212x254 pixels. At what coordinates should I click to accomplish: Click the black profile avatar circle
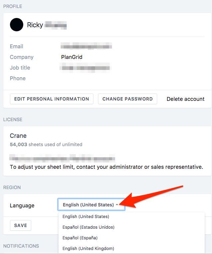tap(17, 25)
